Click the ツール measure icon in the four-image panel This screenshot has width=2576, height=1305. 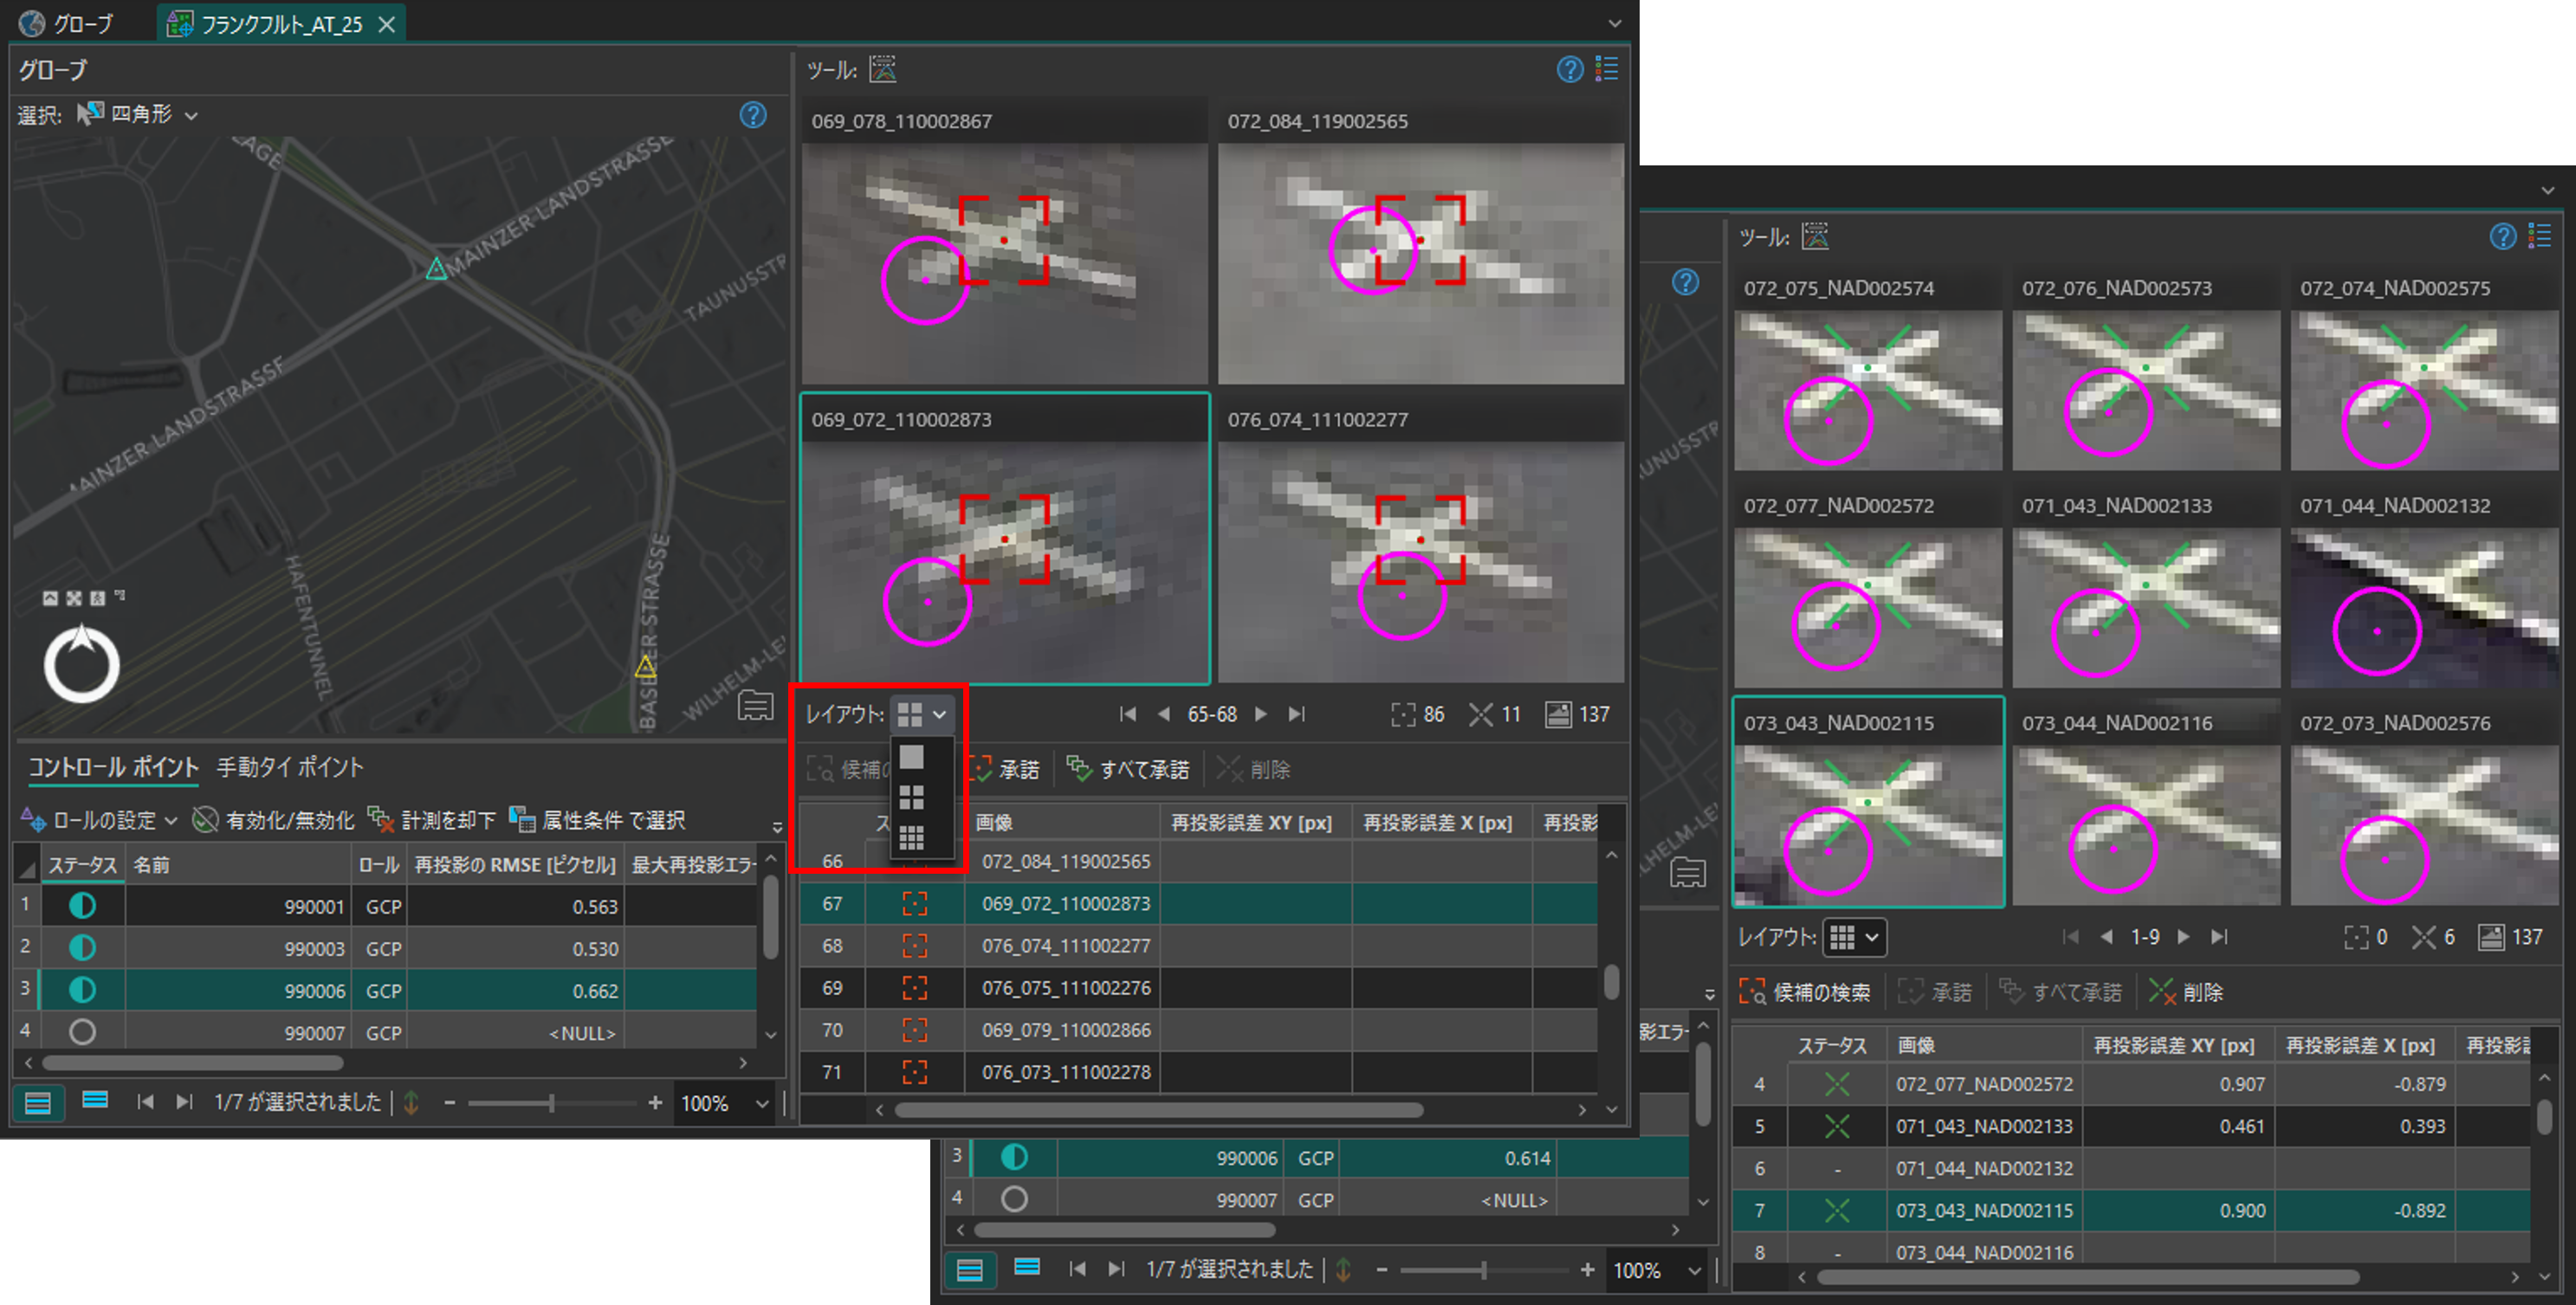[x=883, y=69]
